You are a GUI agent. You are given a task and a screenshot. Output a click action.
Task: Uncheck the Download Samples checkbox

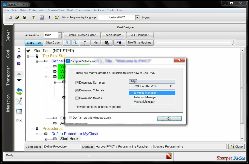coord(76,83)
